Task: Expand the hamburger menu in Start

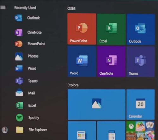Action: tap(3, 8)
